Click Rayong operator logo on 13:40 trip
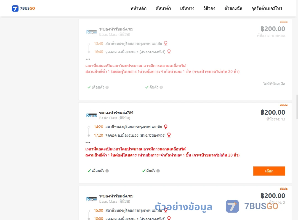This screenshot has height=220, width=298. pyautogui.click(x=91, y=32)
